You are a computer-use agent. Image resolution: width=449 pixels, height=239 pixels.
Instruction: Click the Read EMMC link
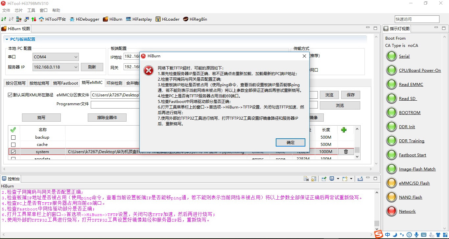[411, 84]
